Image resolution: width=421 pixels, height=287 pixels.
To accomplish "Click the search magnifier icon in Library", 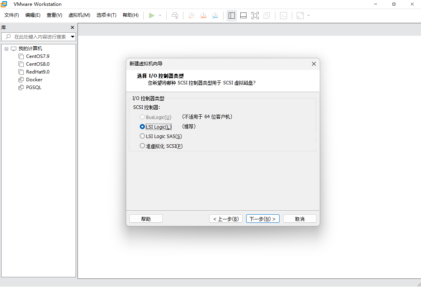I will [x=8, y=37].
